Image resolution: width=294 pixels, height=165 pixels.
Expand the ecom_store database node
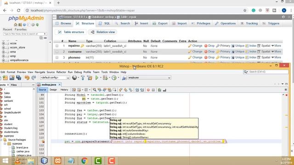tap(3, 48)
